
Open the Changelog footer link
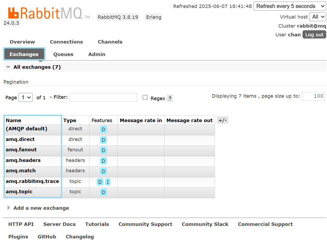click(x=80, y=237)
